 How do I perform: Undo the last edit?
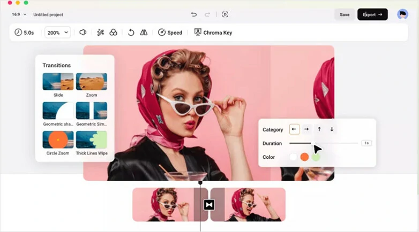(194, 14)
